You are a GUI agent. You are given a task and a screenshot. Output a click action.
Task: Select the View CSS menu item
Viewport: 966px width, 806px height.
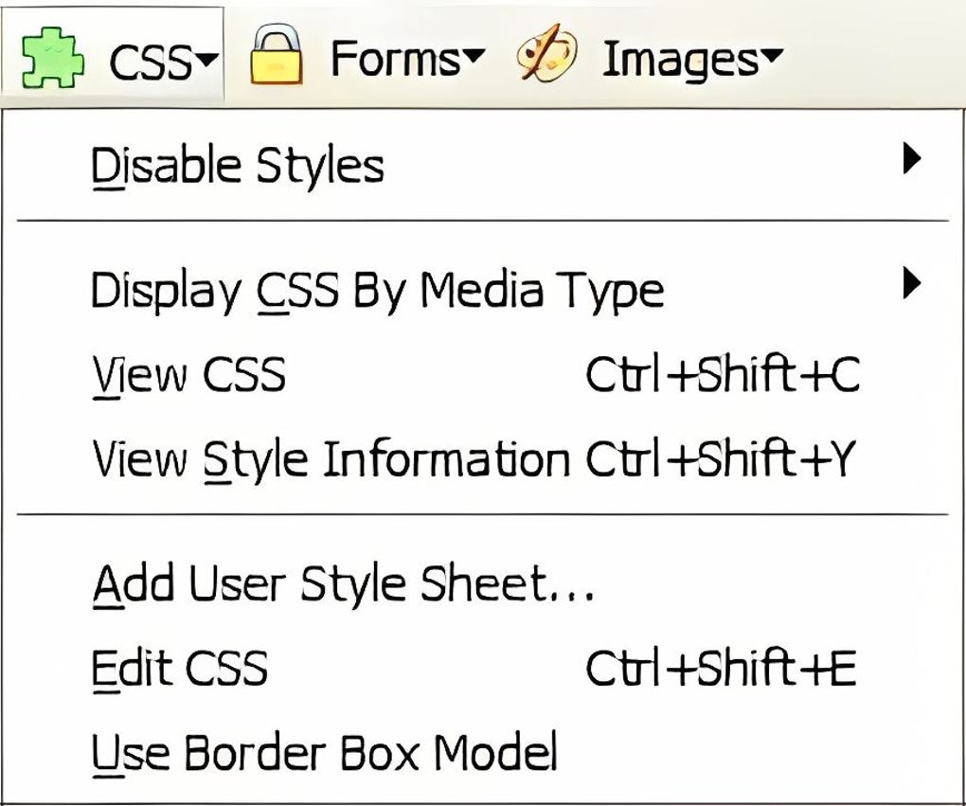188,376
